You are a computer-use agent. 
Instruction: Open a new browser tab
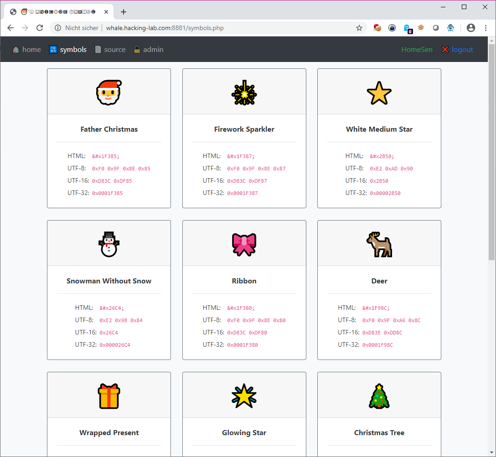pos(124,12)
